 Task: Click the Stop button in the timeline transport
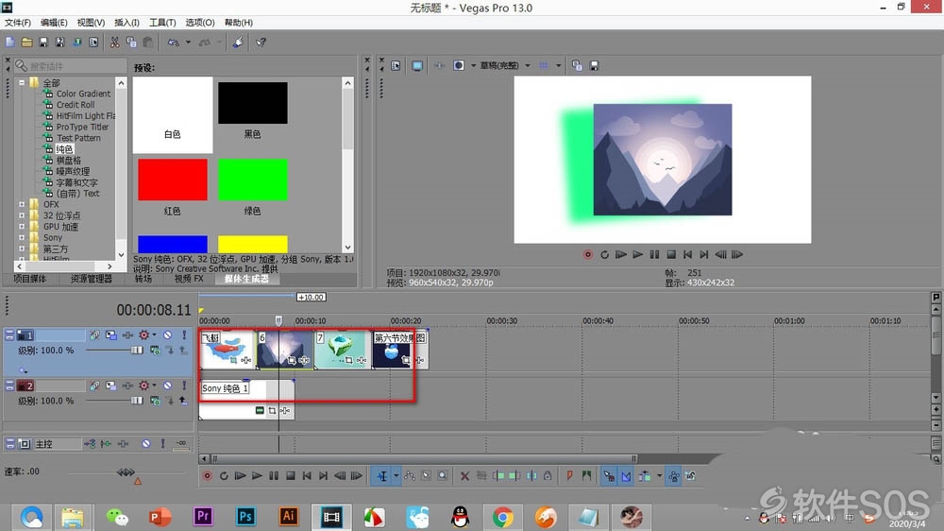[x=290, y=475]
